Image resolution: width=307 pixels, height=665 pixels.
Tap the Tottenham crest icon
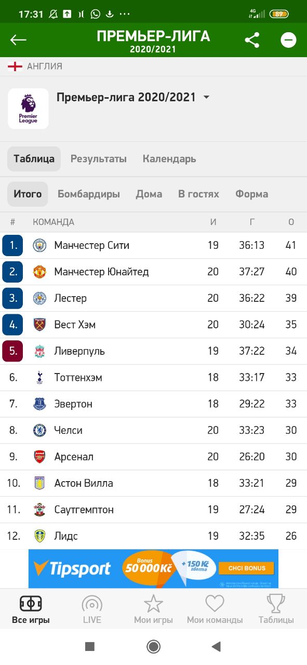[x=39, y=378]
